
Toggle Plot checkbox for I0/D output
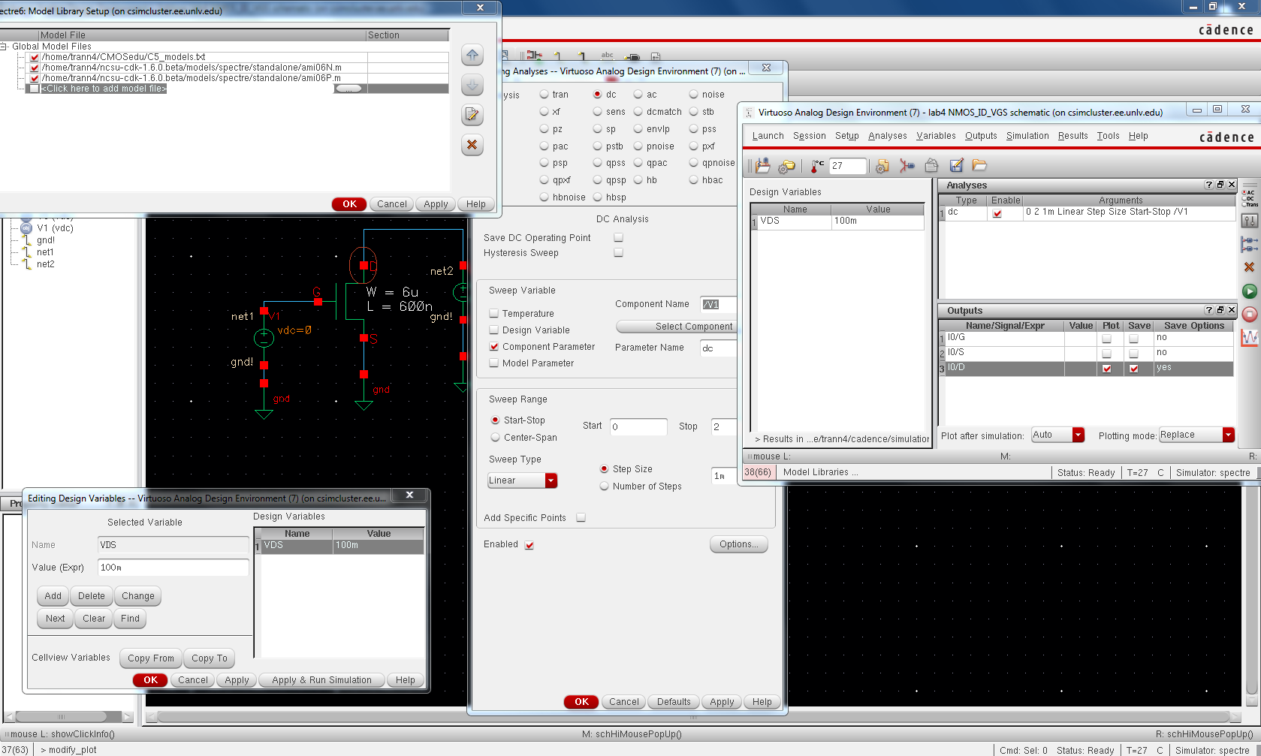[1106, 369]
